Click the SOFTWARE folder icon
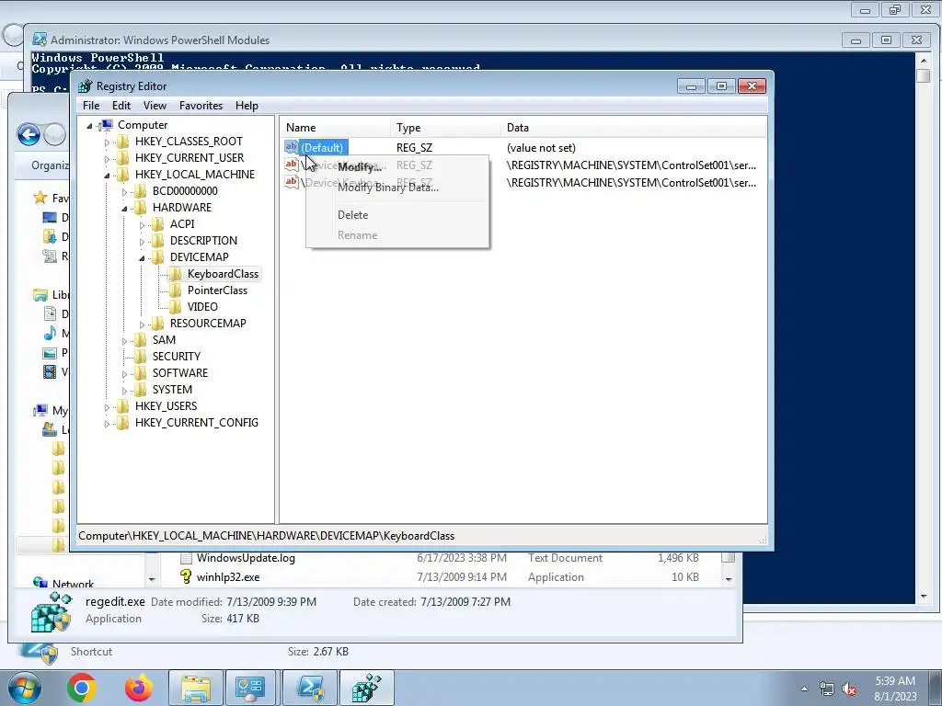The height and width of the screenshot is (706, 942). coord(140,373)
